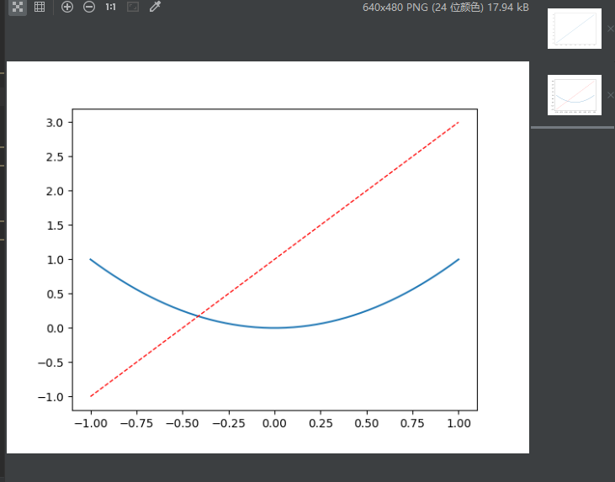This screenshot has height=482, width=615.
Task: Toggle the chessboard transparency background
Action: pos(18,7)
